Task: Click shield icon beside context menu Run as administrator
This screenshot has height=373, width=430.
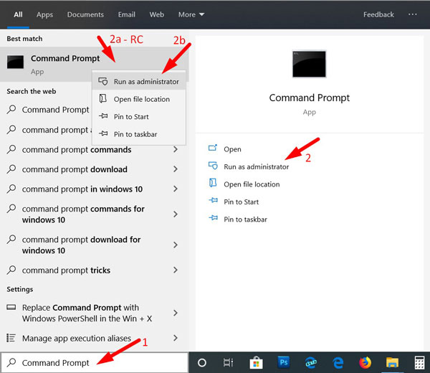Action: [x=103, y=81]
